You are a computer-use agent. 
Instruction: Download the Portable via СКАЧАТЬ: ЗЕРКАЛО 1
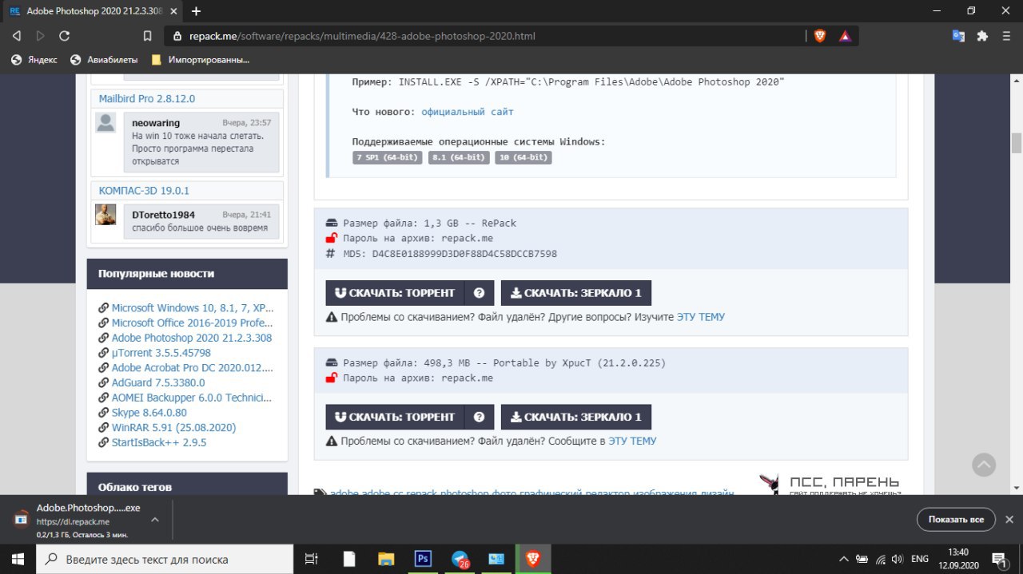pos(576,417)
